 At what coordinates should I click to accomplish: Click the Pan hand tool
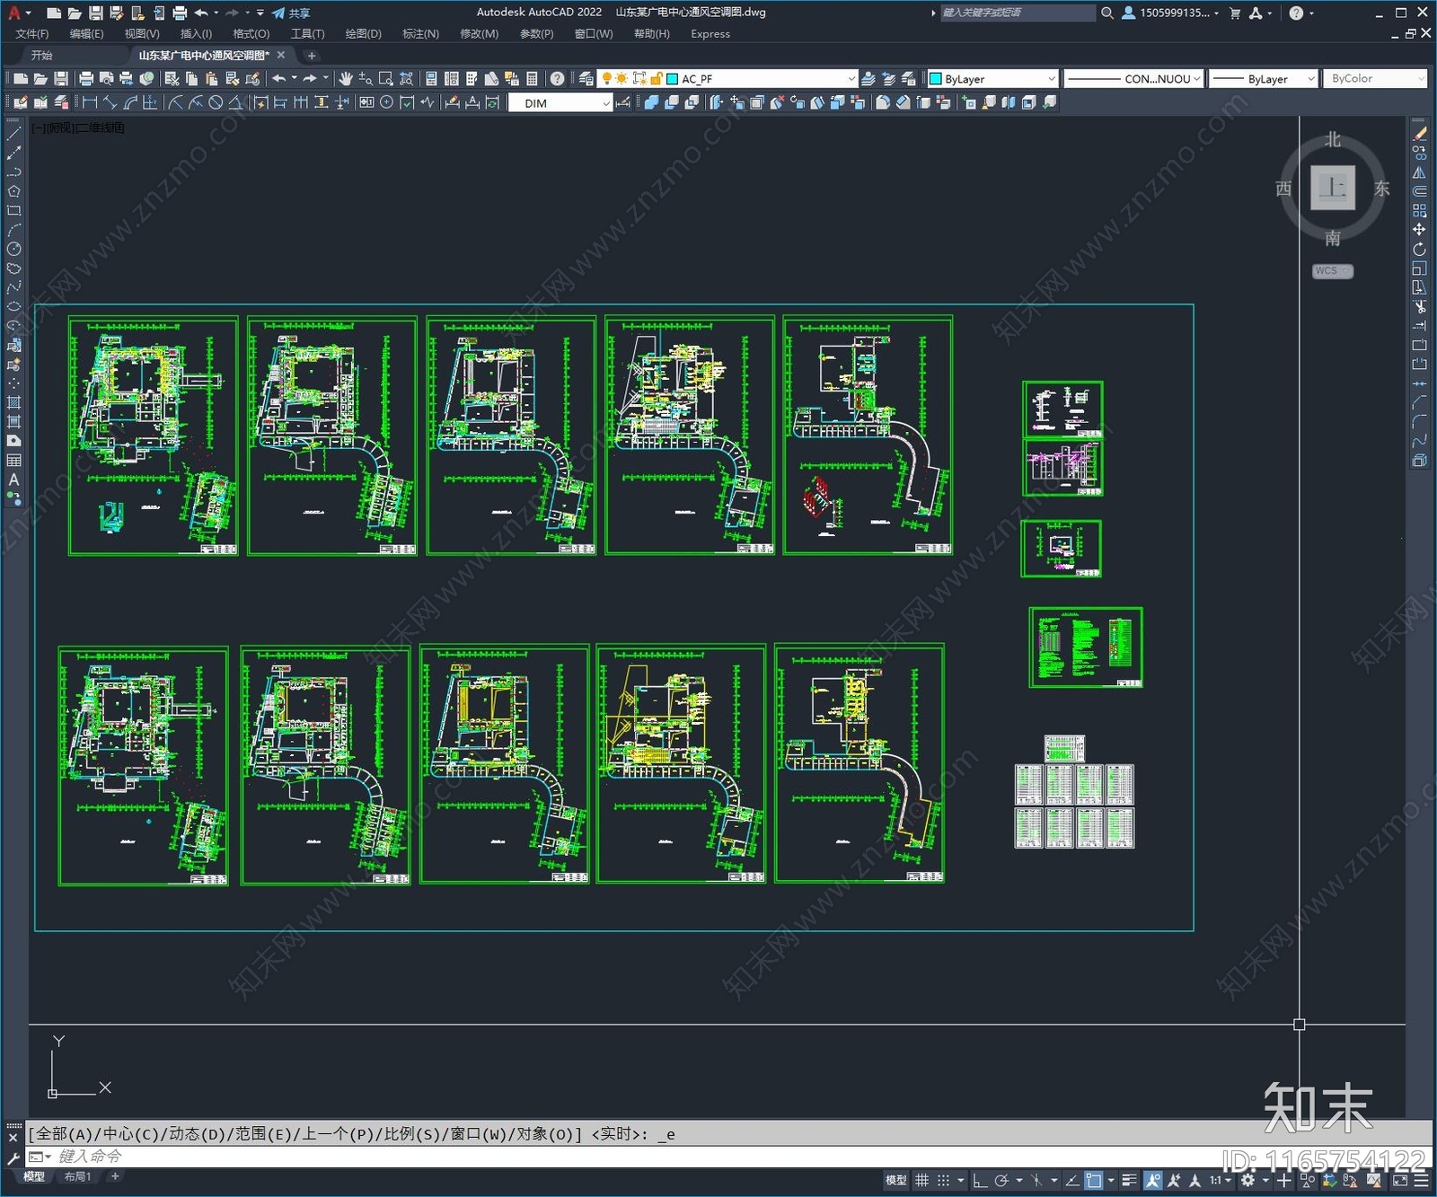coord(345,79)
